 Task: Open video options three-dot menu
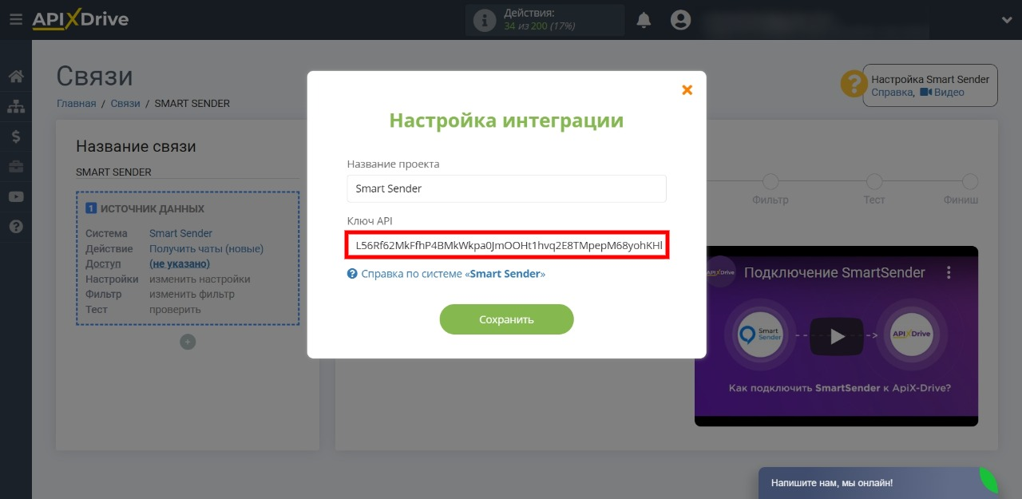[x=949, y=272]
